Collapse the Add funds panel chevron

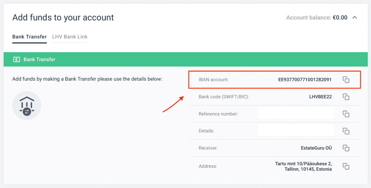point(355,17)
